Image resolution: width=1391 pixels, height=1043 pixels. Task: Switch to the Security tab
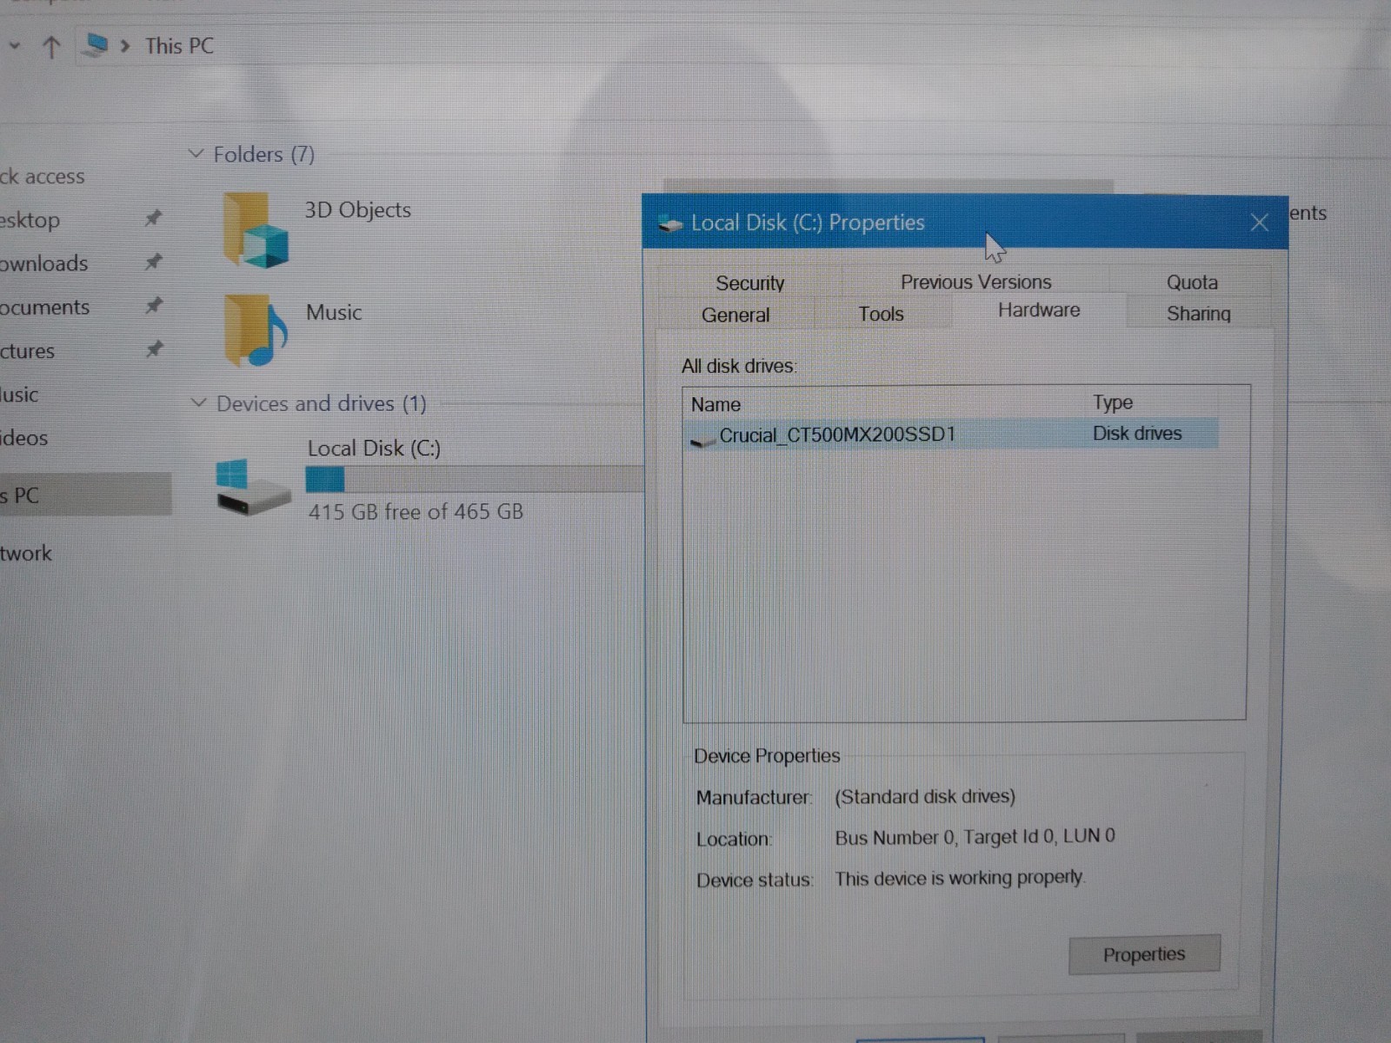749,282
